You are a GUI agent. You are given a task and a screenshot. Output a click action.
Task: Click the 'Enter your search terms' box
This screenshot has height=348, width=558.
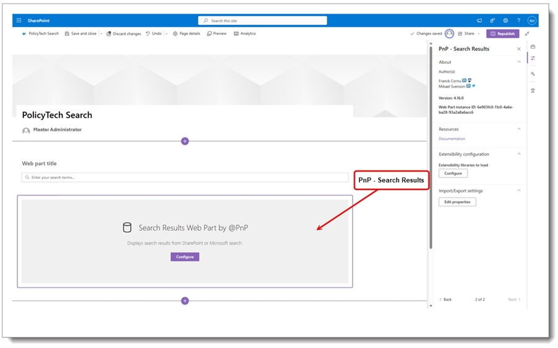coord(185,178)
